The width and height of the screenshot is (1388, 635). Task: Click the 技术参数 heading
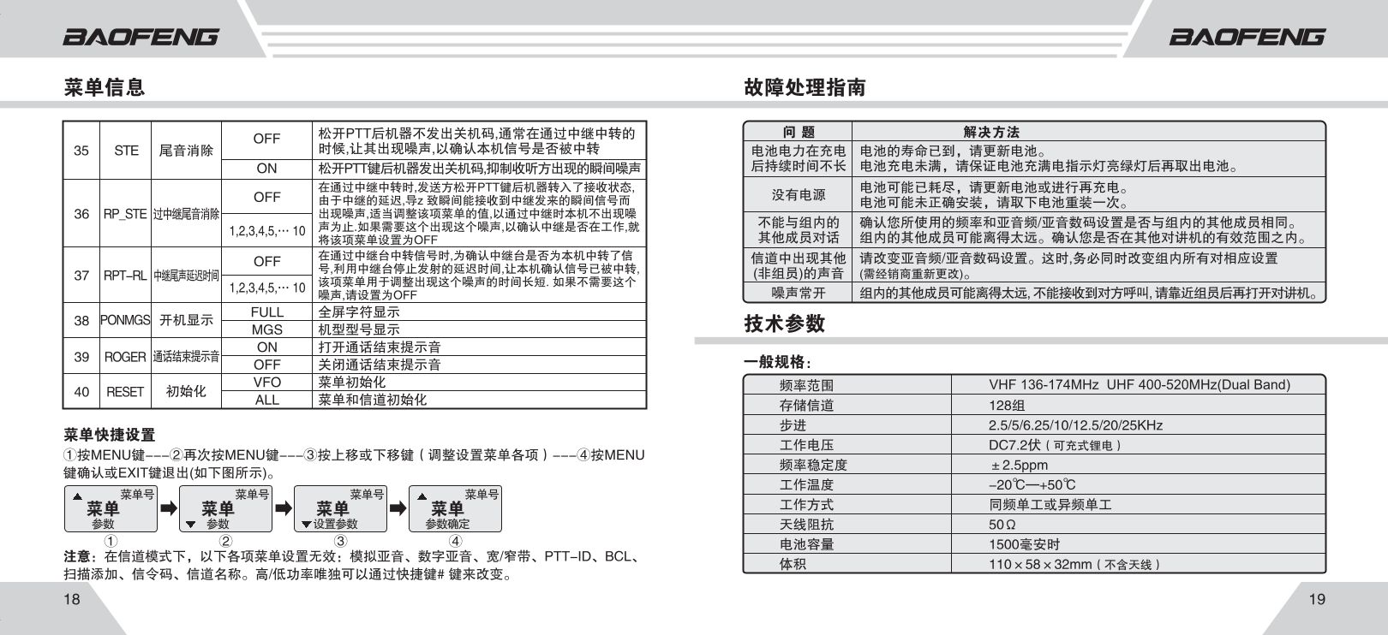pyautogui.click(x=784, y=323)
